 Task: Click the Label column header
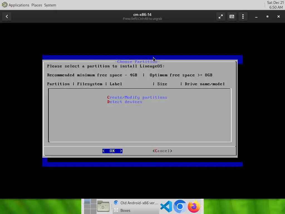pyautogui.click(x=116, y=84)
